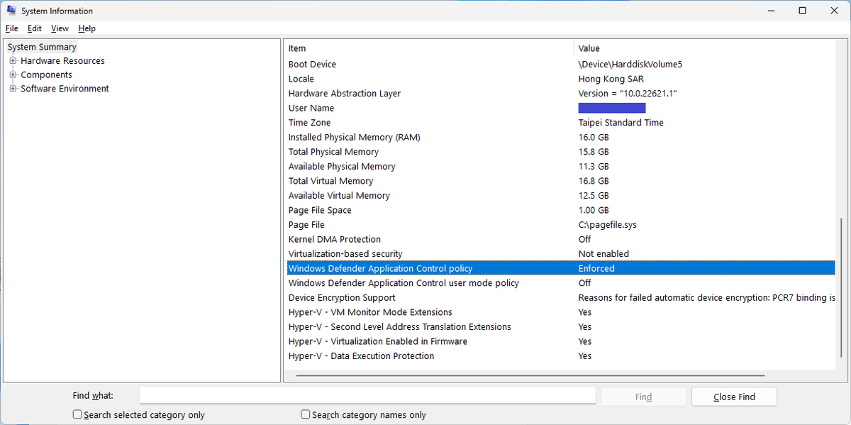Open the File menu
Viewport: 851px width, 425px height.
(11, 28)
